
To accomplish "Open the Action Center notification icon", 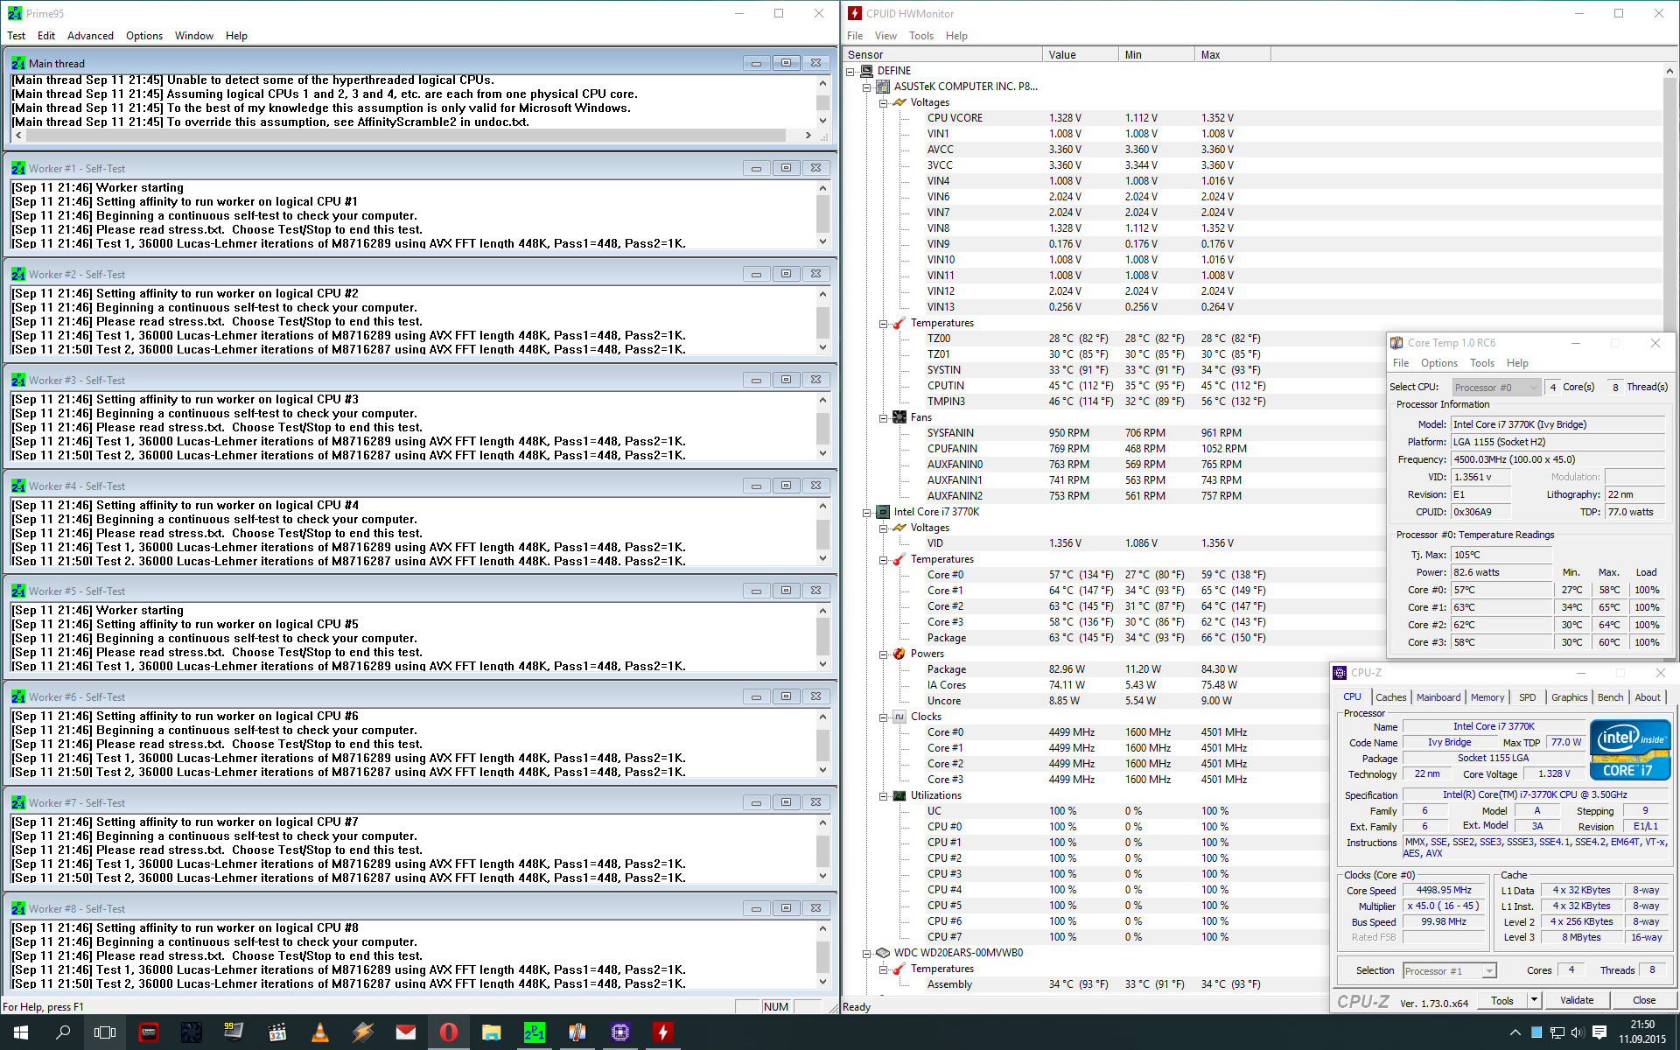I will click(x=1599, y=1032).
